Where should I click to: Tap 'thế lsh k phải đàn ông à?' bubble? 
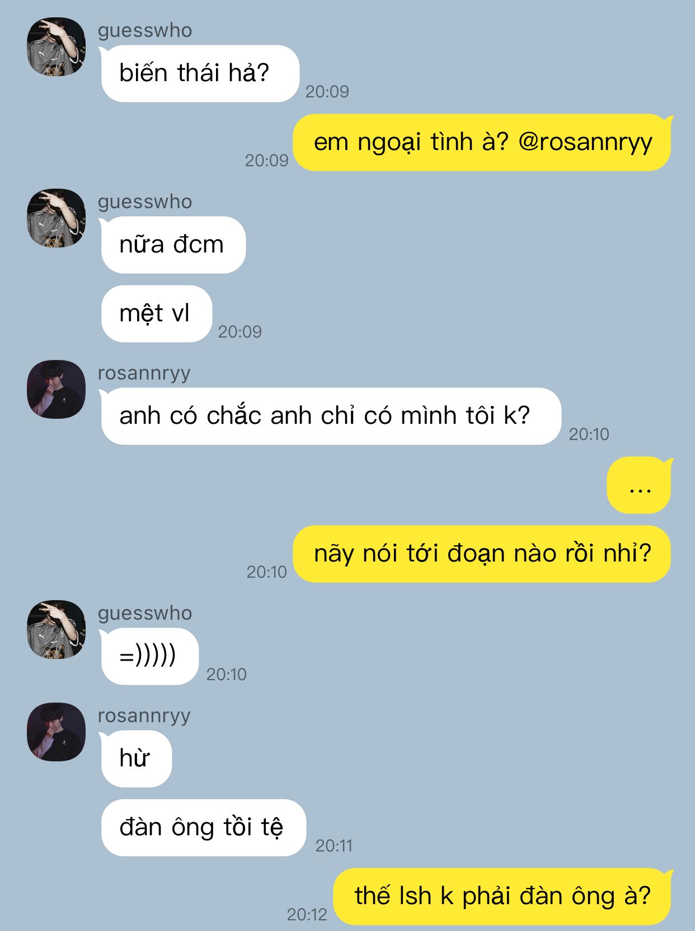(503, 897)
